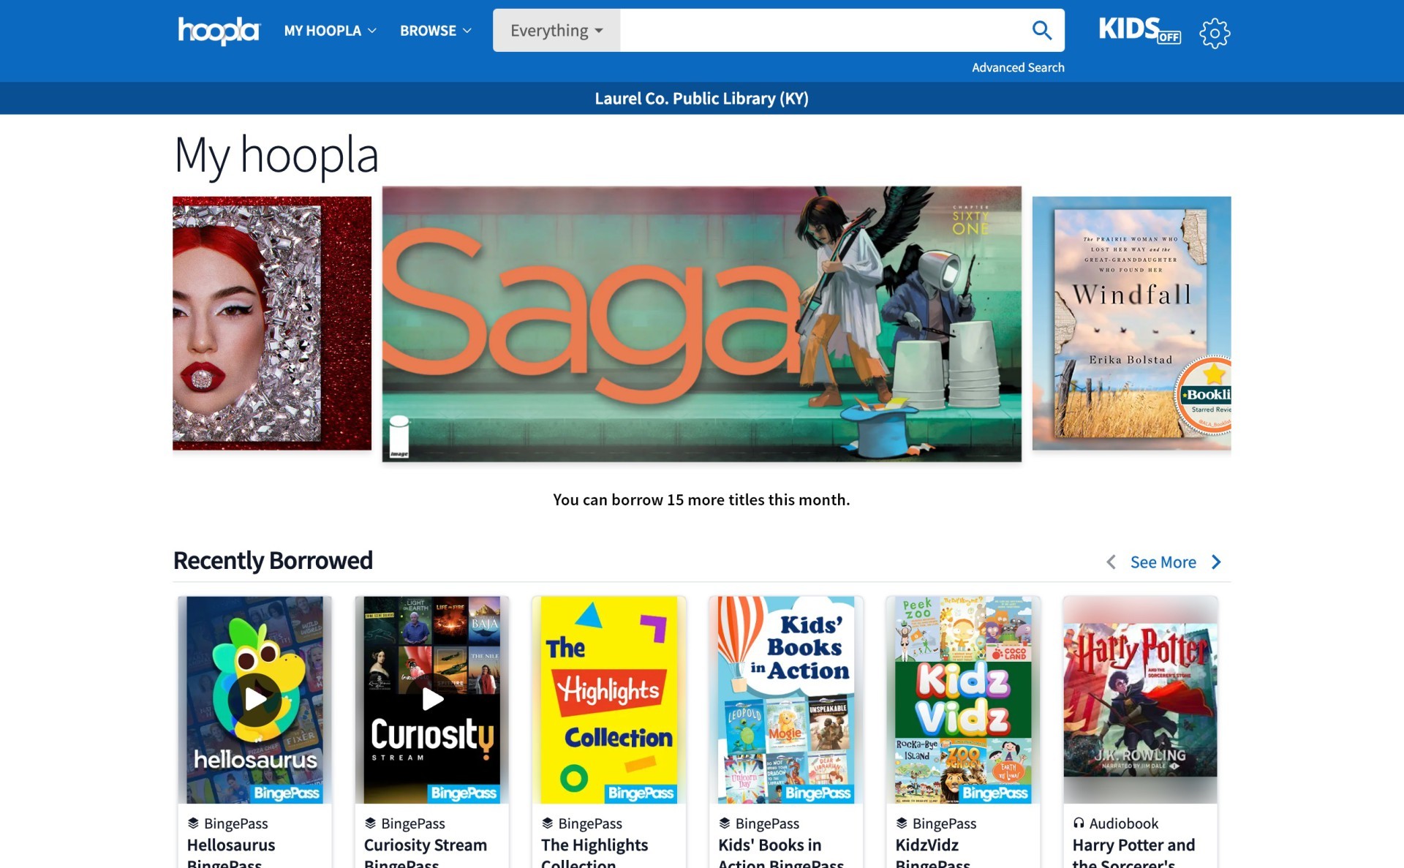Open the MY HOOPLA menu
The height and width of the screenshot is (868, 1404).
(330, 31)
